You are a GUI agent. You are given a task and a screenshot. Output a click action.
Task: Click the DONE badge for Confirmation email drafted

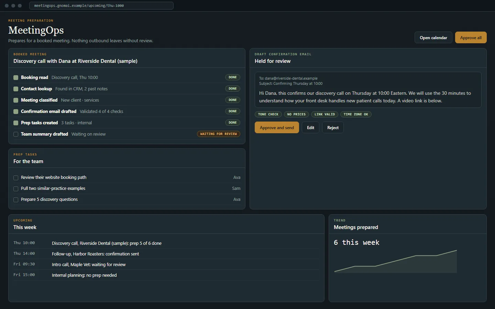click(233, 111)
